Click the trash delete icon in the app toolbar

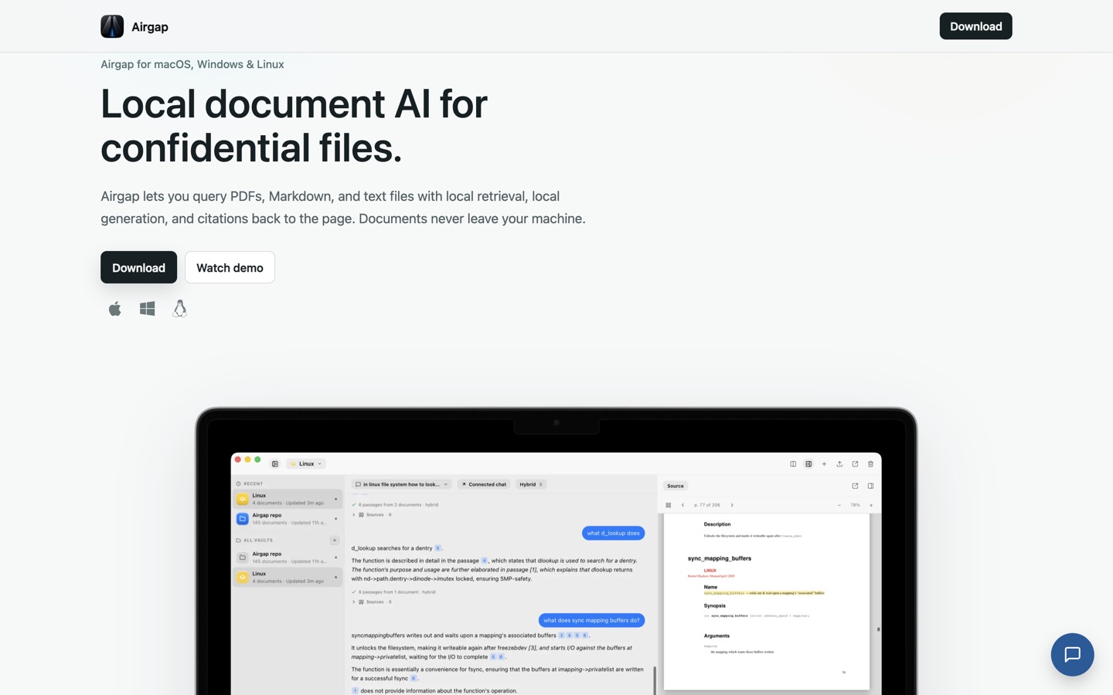tap(870, 464)
